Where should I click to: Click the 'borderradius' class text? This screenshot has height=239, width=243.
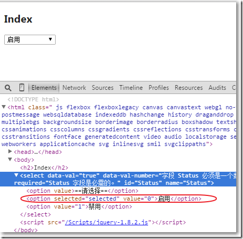[157, 122]
